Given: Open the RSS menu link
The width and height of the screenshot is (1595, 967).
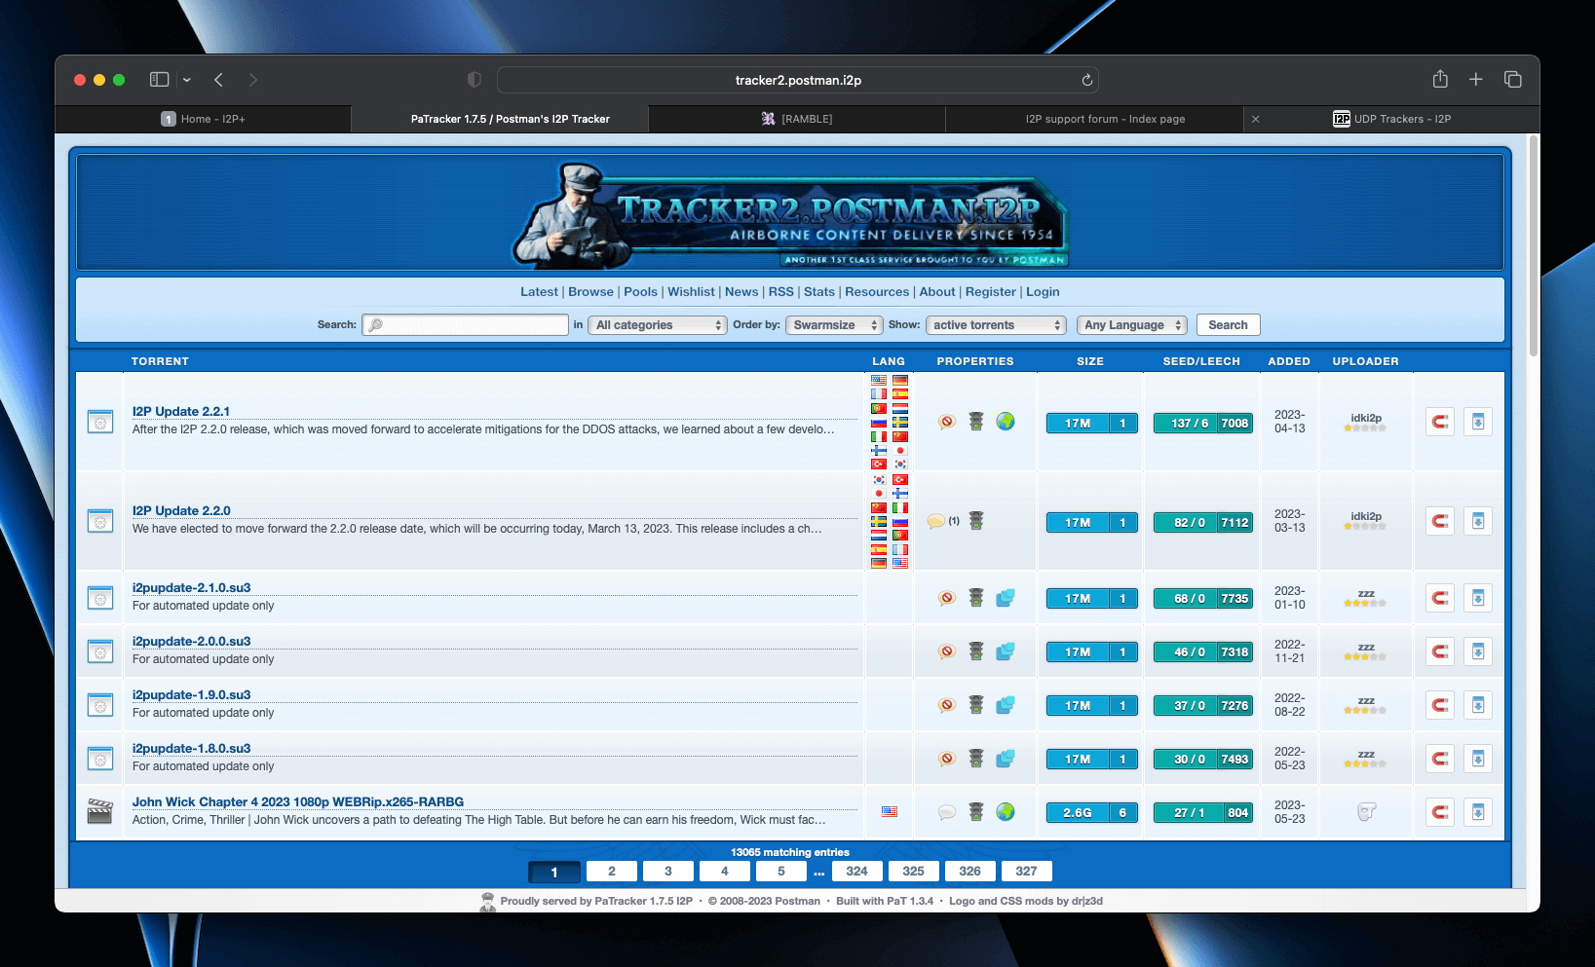Looking at the screenshot, I should pyautogui.click(x=780, y=292).
